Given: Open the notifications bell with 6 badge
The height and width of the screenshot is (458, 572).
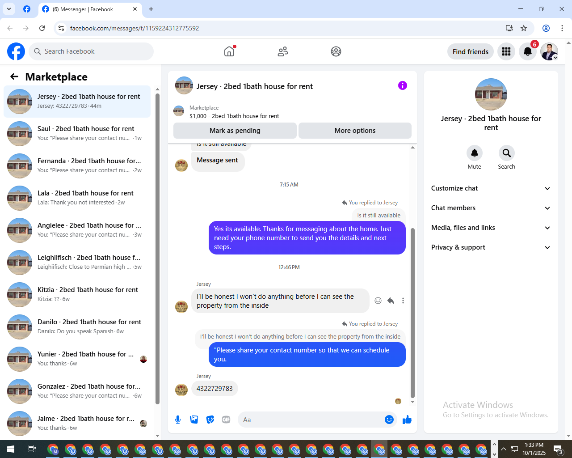Looking at the screenshot, I should coord(528,51).
